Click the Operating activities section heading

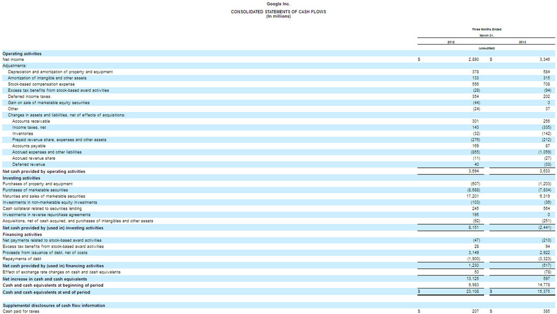22,54
